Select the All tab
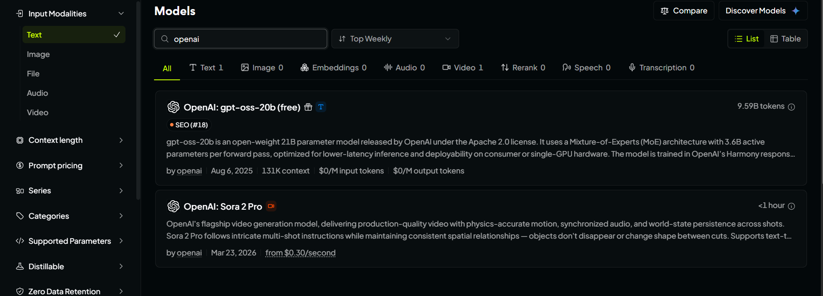Screen dimensions: 823x296 tap(167, 68)
